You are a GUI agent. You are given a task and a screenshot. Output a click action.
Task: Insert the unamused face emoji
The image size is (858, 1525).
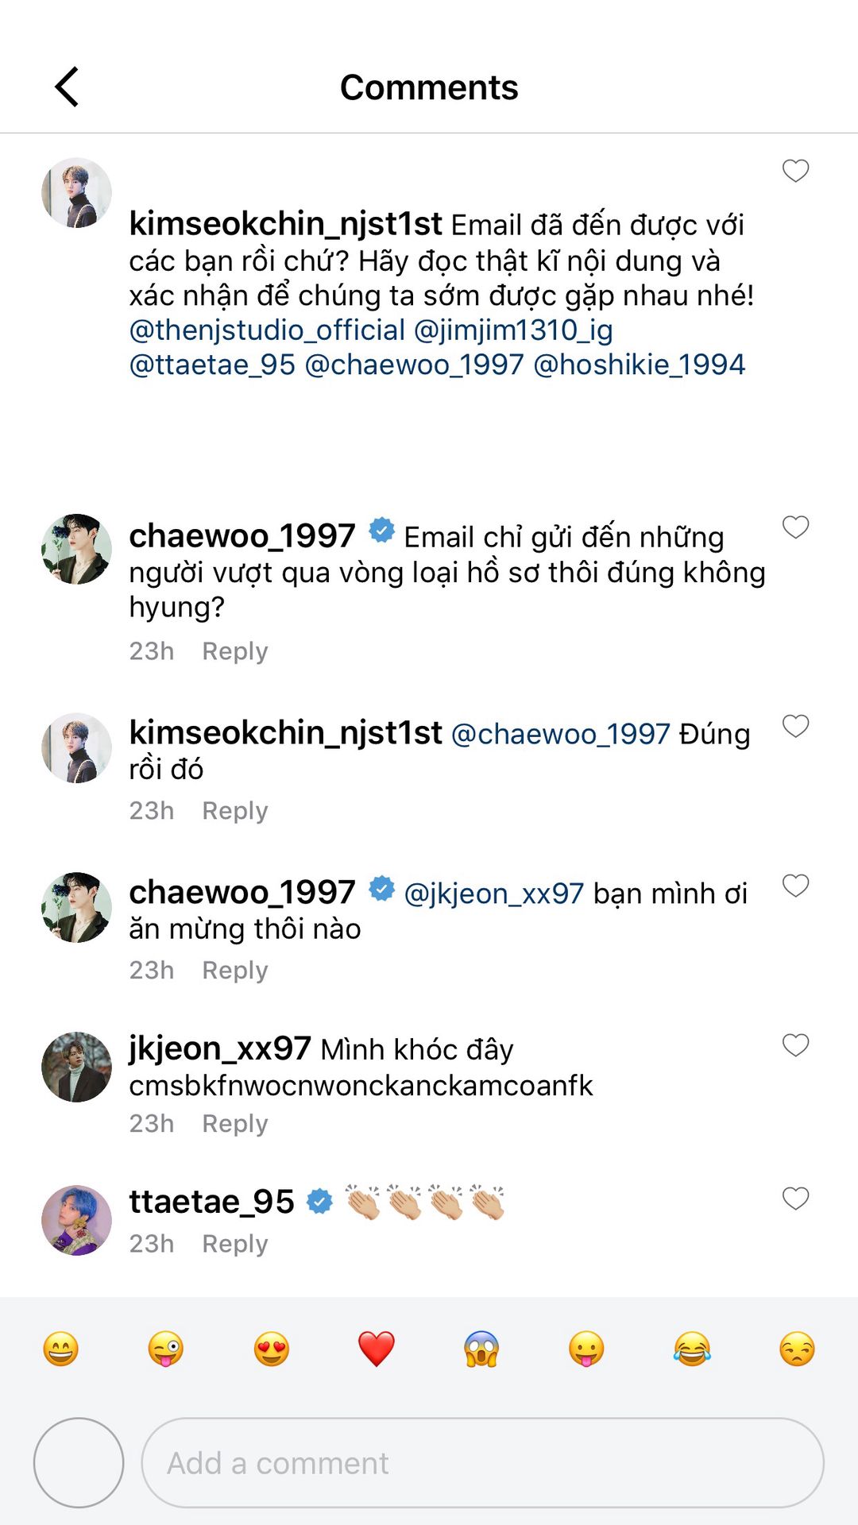(797, 1349)
